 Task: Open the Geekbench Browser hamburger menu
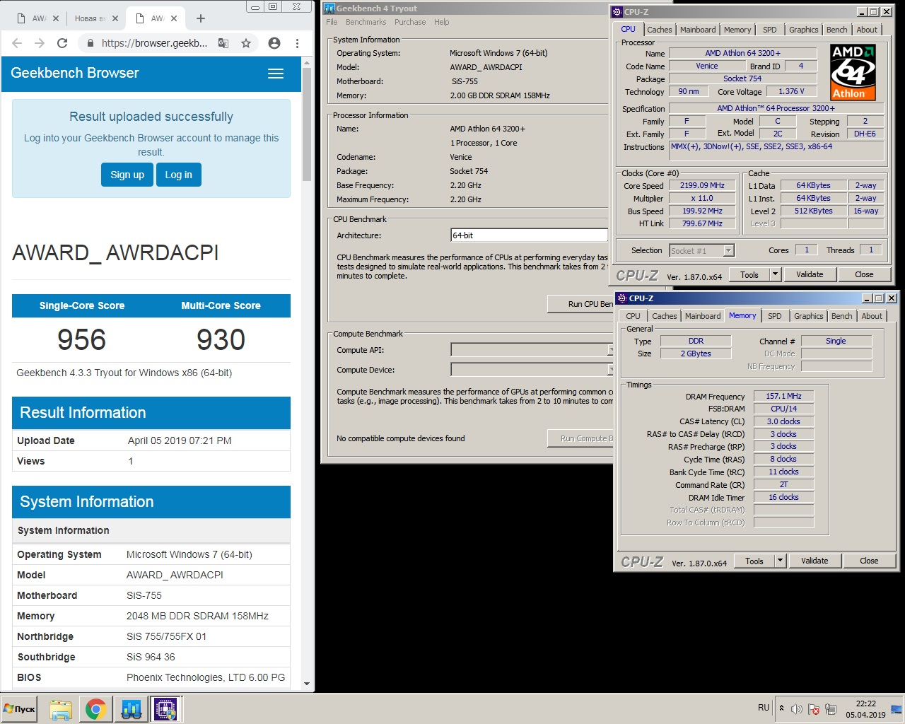tap(276, 74)
